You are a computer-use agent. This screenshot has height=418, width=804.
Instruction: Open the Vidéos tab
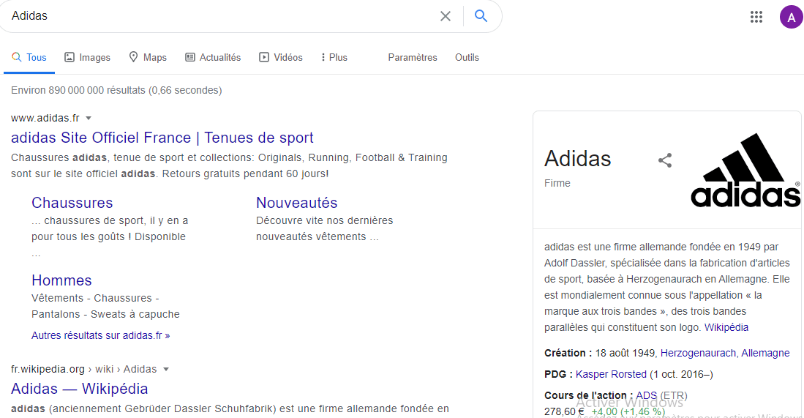pyautogui.click(x=280, y=57)
